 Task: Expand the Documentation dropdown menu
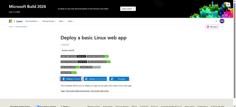(x=32, y=21)
